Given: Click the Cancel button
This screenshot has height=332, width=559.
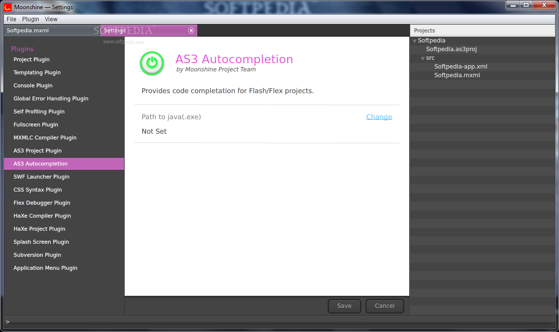Looking at the screenshot, I should (385, 306).
